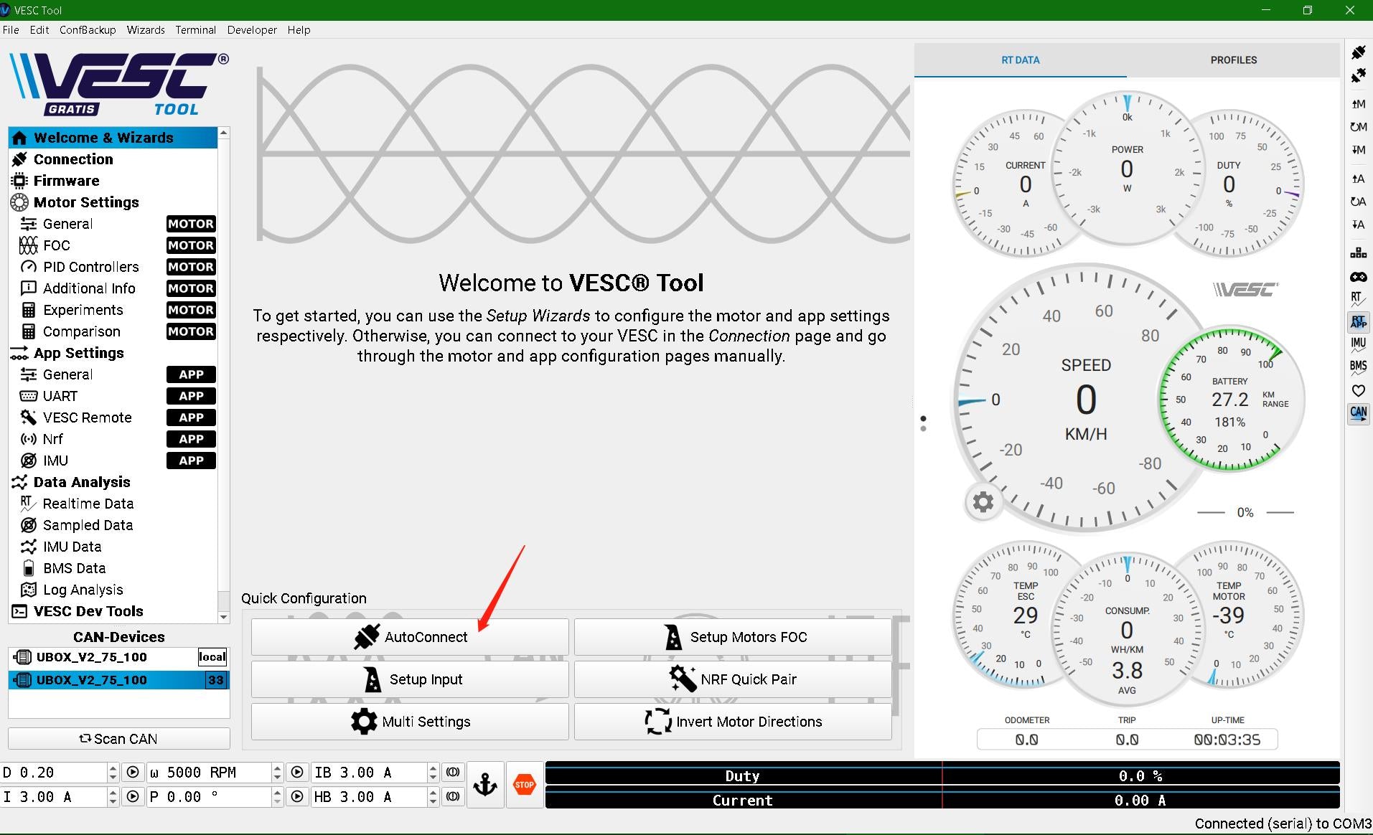
Task: Switch to the PROFILES tab
Action: (1233, 60)
